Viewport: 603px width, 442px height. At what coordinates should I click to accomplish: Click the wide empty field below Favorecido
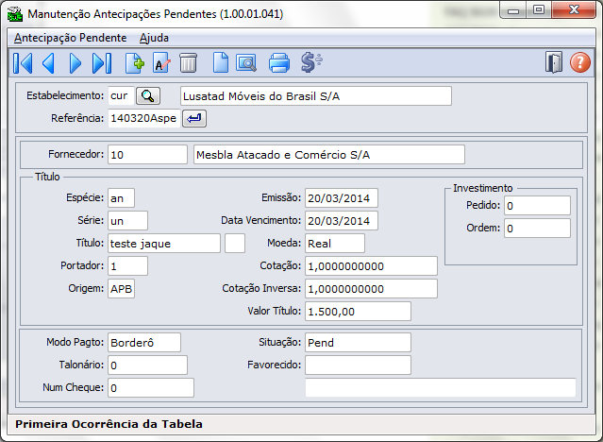click(441, 388)
